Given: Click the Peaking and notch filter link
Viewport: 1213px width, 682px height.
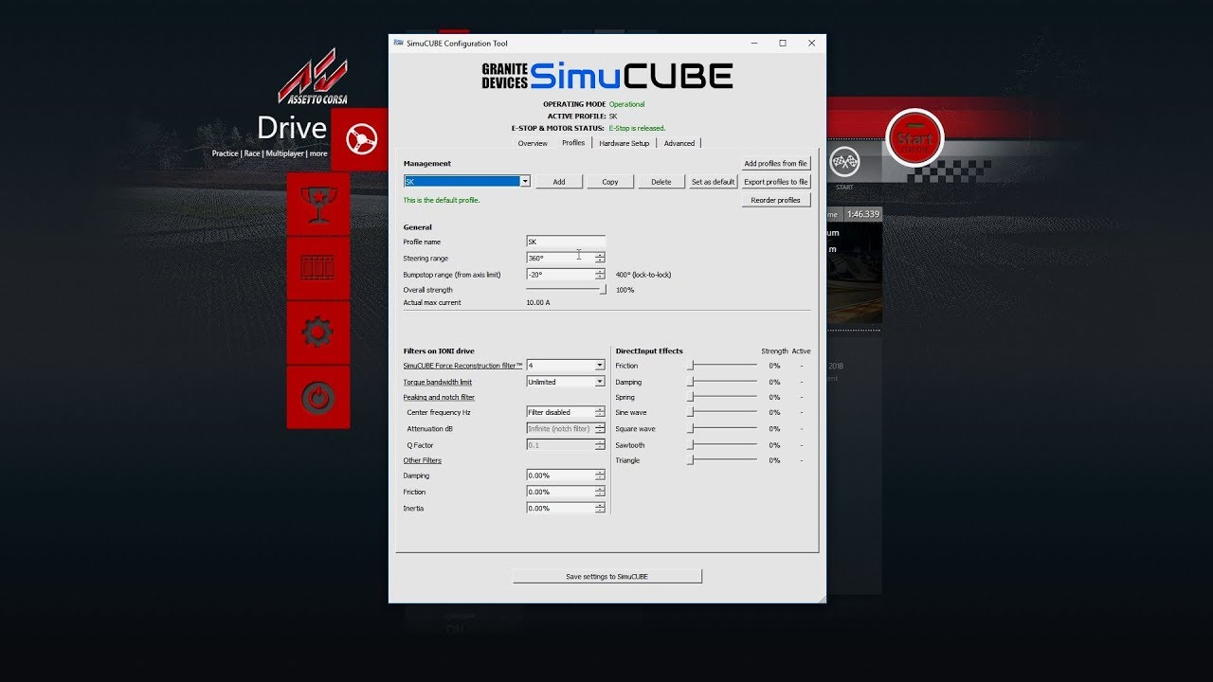Looking at the screenshot, I should point(439,398).
